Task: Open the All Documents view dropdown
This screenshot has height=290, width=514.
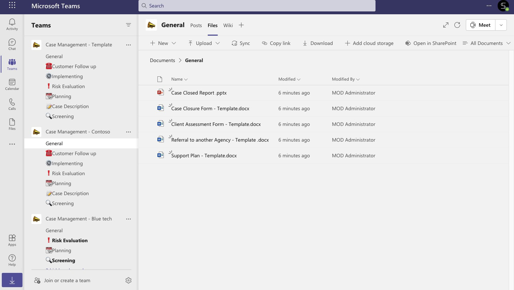Action: coord(487,43)
